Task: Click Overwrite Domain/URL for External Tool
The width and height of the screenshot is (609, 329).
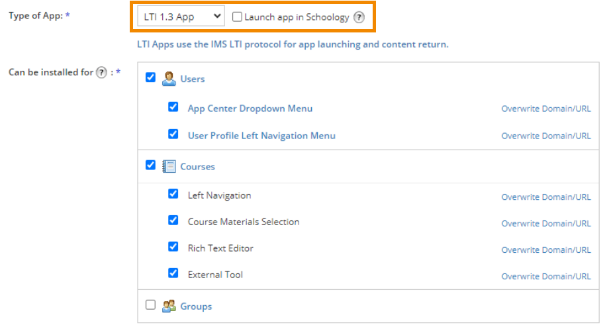Action: point(545,277)
